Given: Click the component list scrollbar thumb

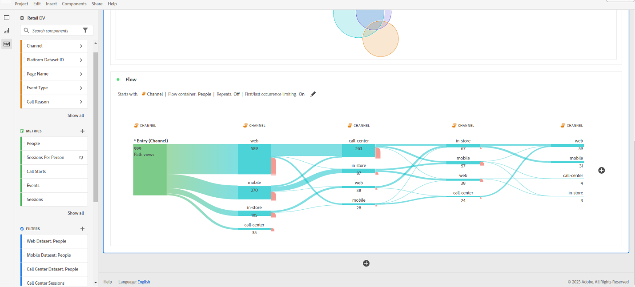Looking at the screenshot, I should (x=96, y=127).
